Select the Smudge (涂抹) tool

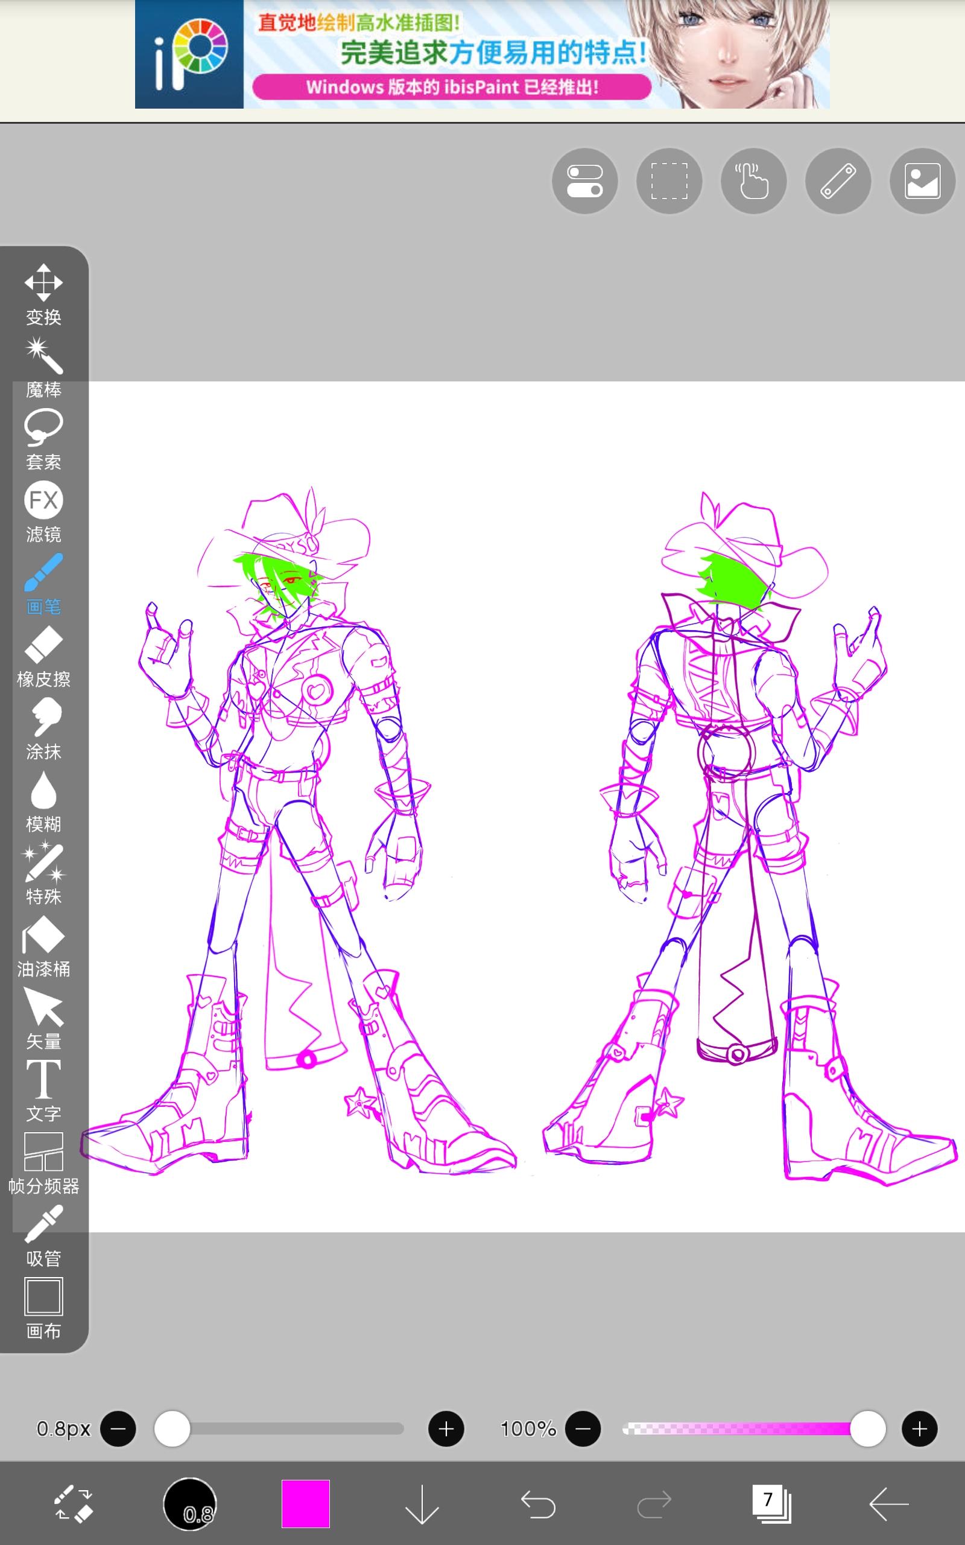coord(43,729)
